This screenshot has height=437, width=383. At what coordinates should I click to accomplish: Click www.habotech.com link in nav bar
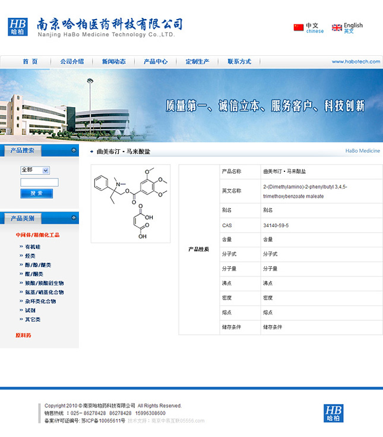click(x=356, y=62)
